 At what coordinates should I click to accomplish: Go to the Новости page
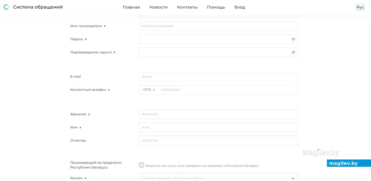[x=158, y=7]
